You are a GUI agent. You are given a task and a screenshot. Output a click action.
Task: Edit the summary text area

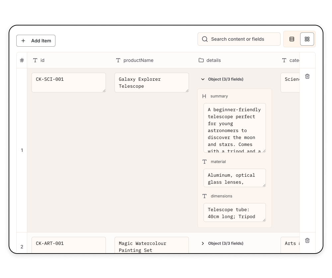[235, 128]
